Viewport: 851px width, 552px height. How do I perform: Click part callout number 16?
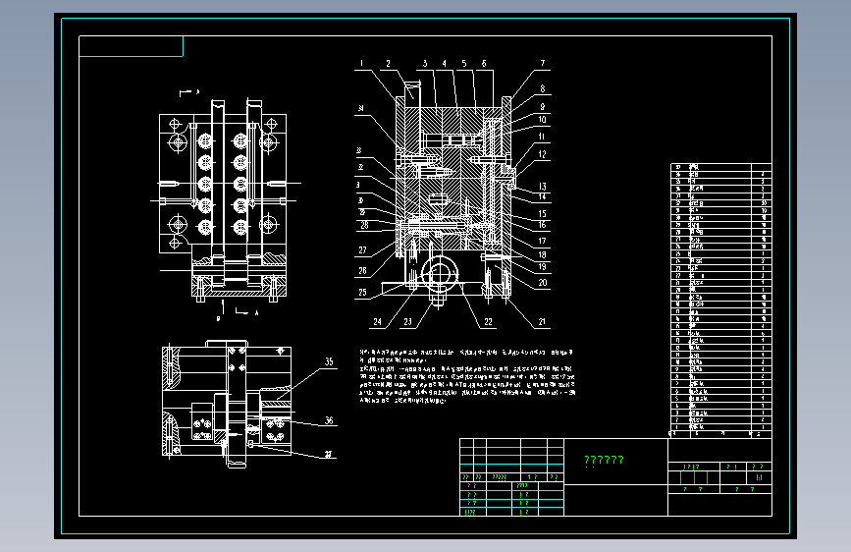click(542, 224)
